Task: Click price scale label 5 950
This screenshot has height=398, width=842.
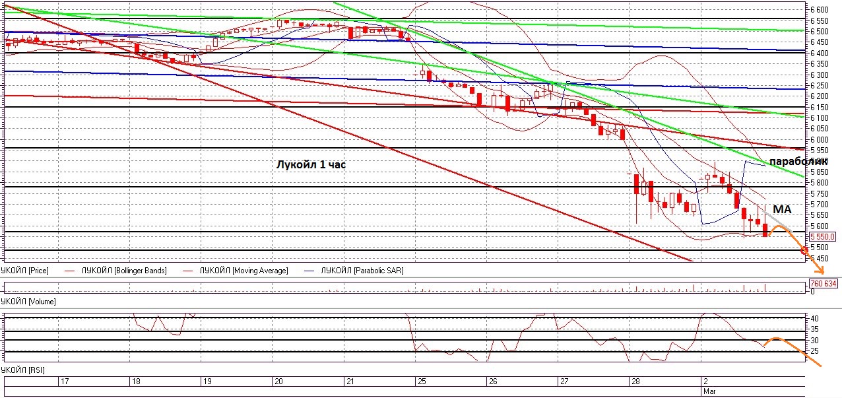Action: (x=819, y=150)
